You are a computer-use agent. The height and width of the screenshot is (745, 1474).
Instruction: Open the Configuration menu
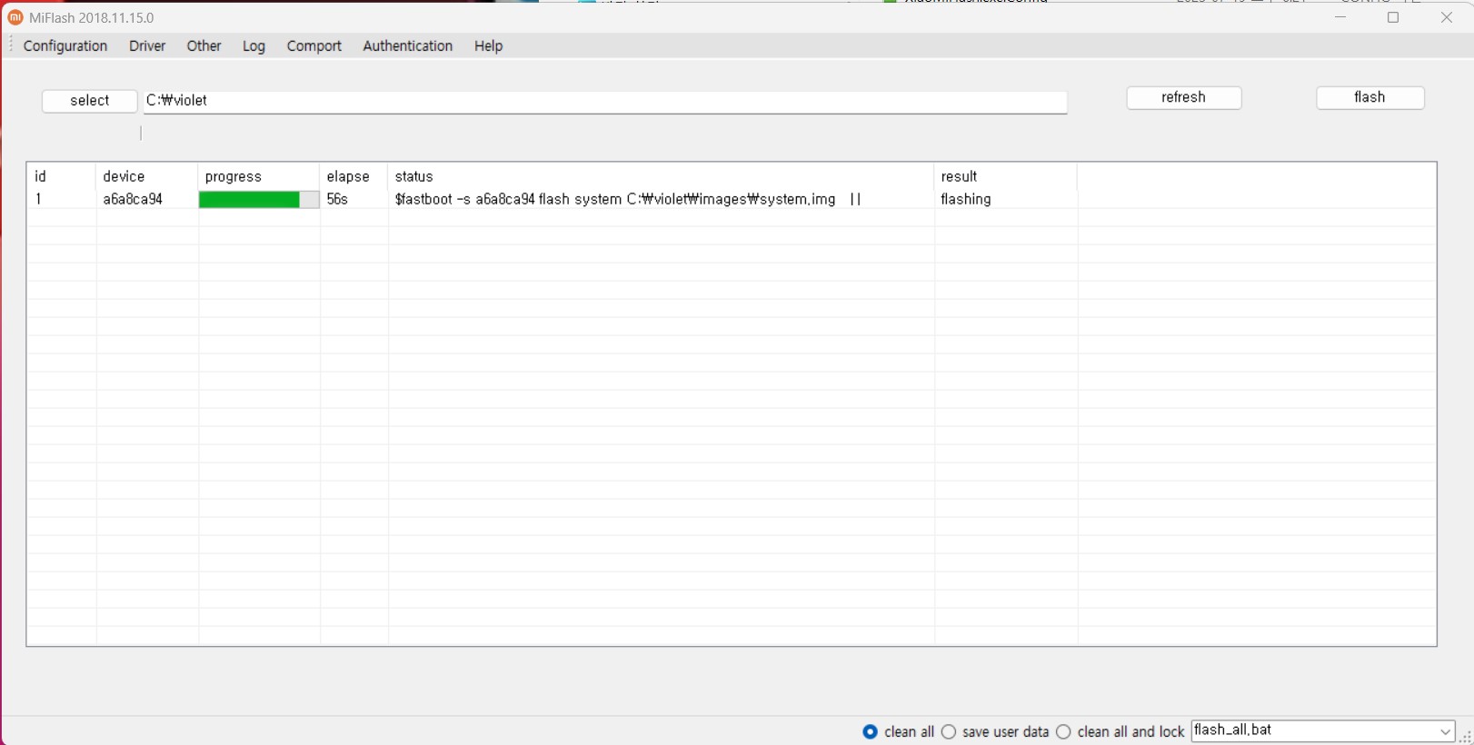pyautogui.click(x=65, y=45)
